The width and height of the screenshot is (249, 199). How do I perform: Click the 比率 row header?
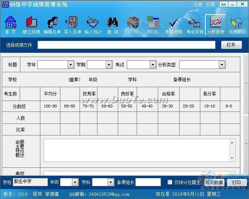[x=21, y=130]
